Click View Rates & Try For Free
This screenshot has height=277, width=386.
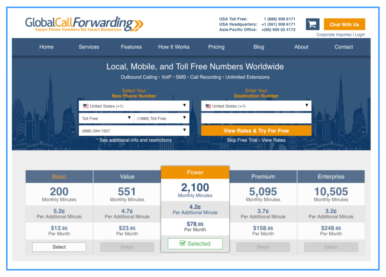pos(256,130)
